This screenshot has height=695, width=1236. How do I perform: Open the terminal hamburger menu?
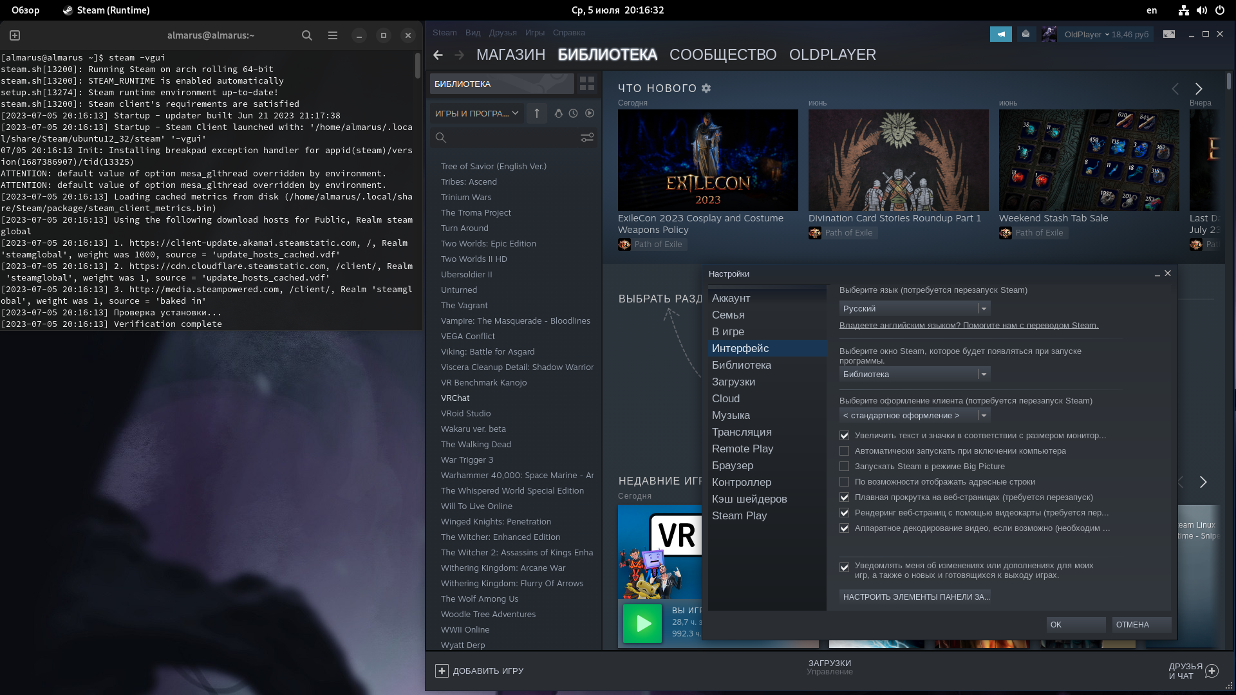pos(333,35)
